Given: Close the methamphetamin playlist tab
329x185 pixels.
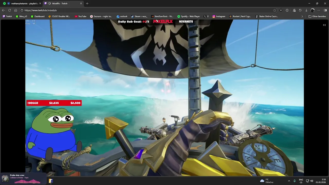Looking at the screenshot, I should (40, 4).
